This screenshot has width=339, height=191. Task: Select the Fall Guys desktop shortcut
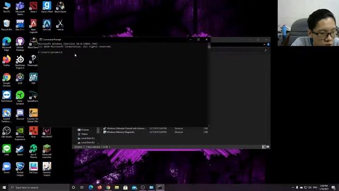pos(33,168)
